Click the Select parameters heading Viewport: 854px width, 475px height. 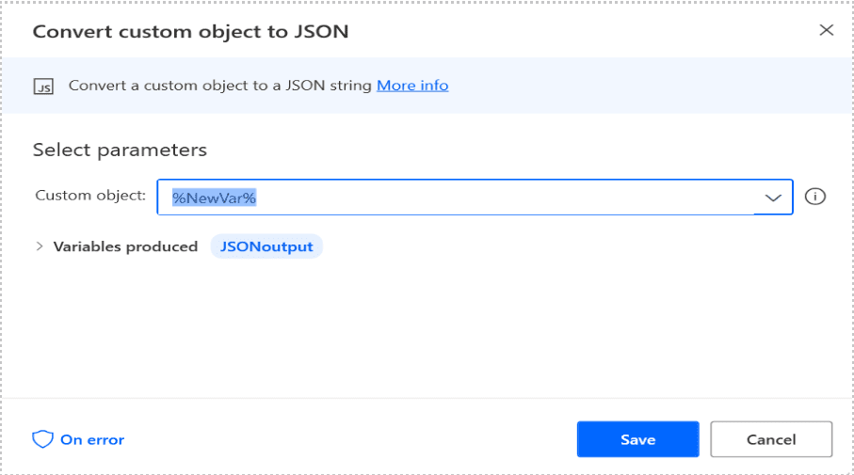[120, 150]
